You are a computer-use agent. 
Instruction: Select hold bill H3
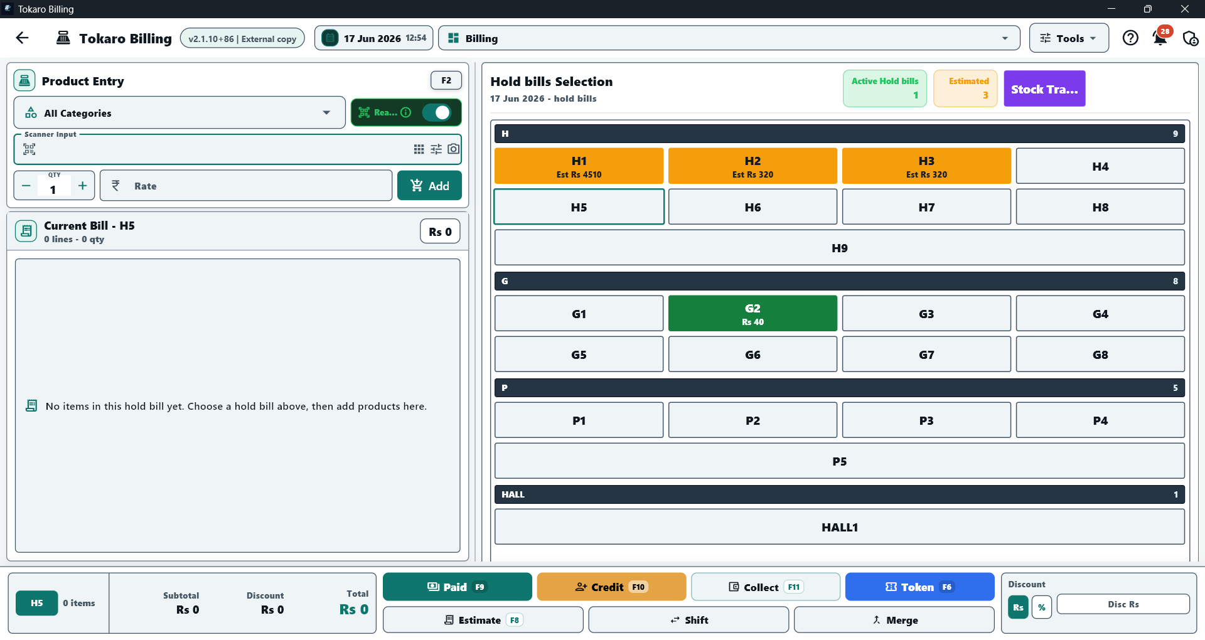click(x=926, y=166)
